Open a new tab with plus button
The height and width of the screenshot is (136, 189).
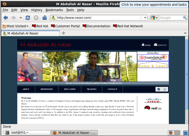63,33
